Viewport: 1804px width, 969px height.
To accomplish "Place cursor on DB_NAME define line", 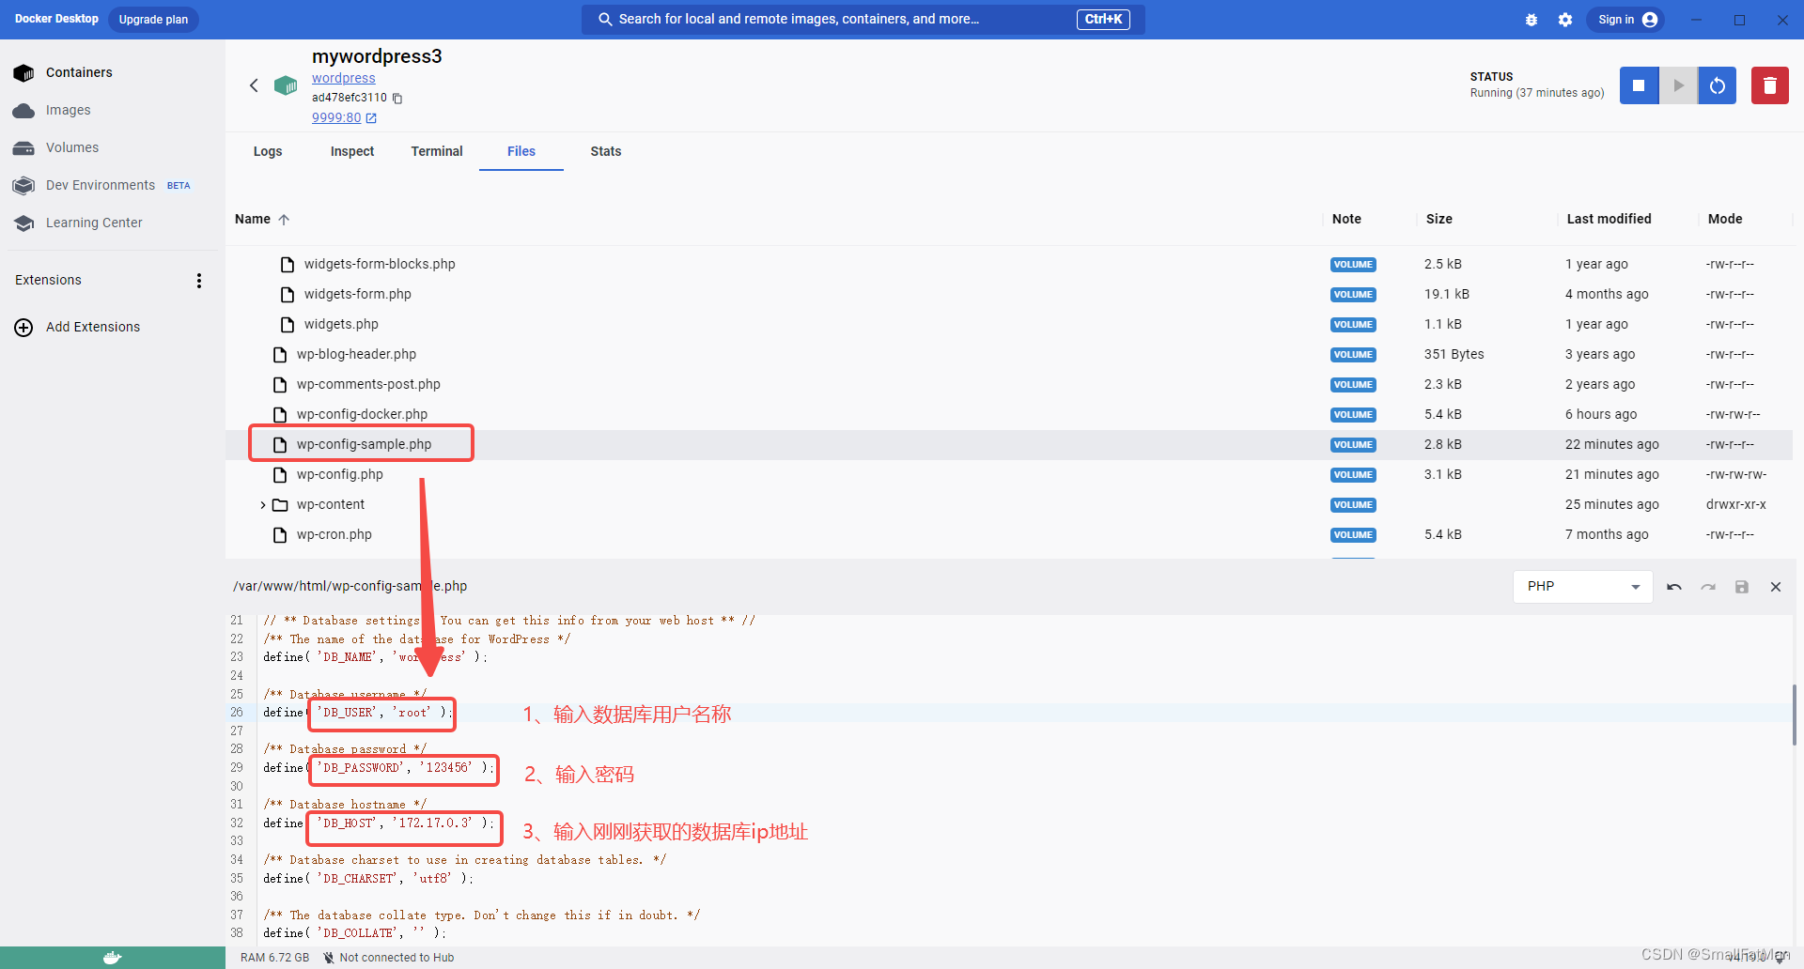I will (x=375, y=657).
